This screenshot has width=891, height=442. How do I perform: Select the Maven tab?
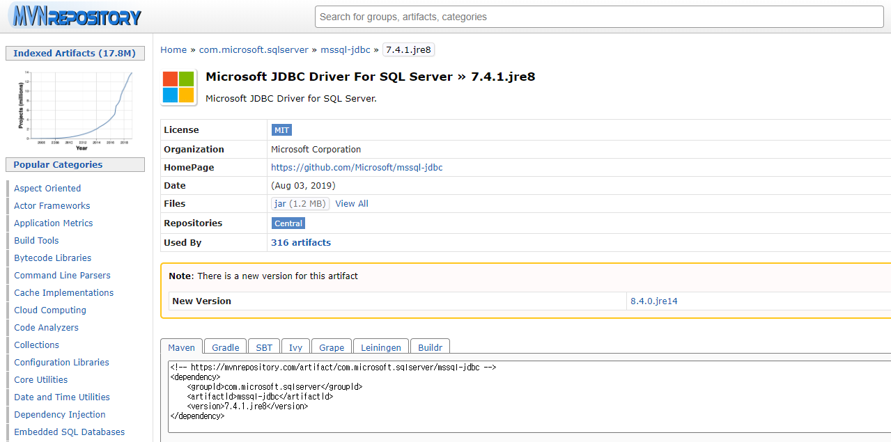(x=182, y=347)
